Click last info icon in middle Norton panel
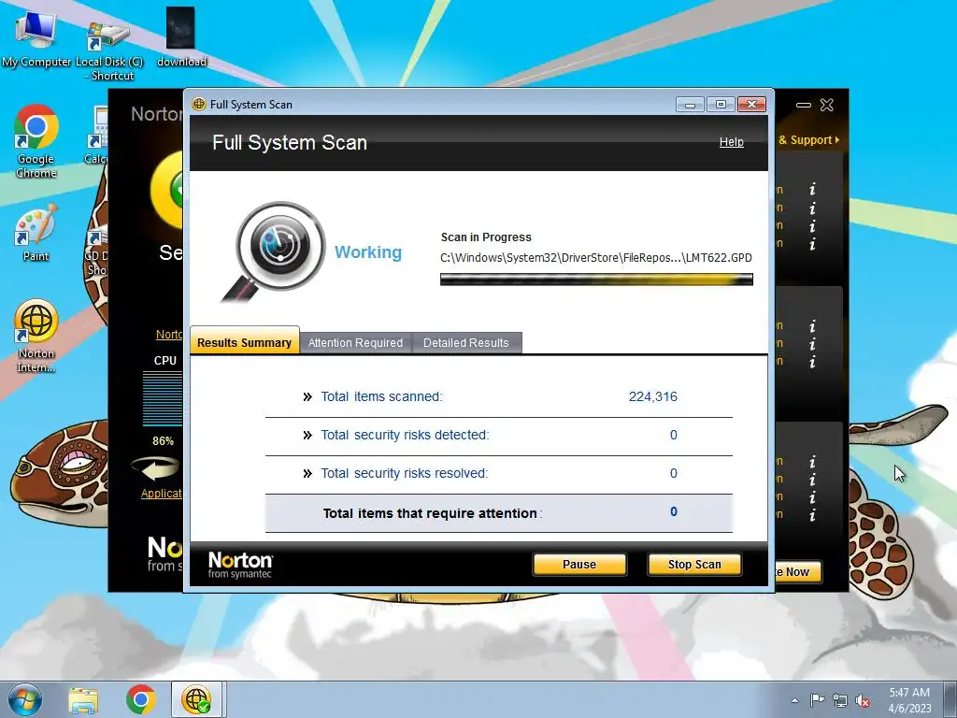Image resolution: width=957 pixels, height=718 pixels. coord(812,362)
